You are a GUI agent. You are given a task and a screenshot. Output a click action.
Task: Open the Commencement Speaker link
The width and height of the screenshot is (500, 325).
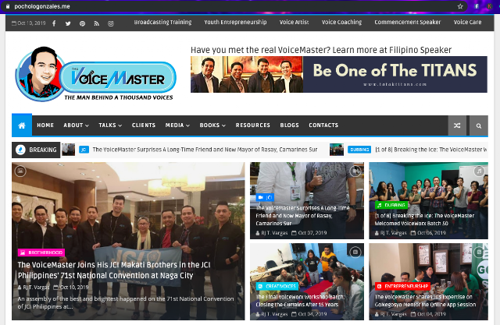[x=408, y=23]
